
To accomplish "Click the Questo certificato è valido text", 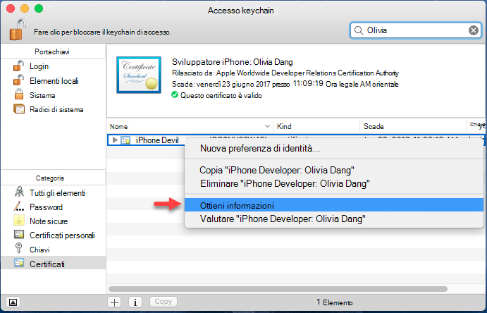I will click(x=221, y=95).
